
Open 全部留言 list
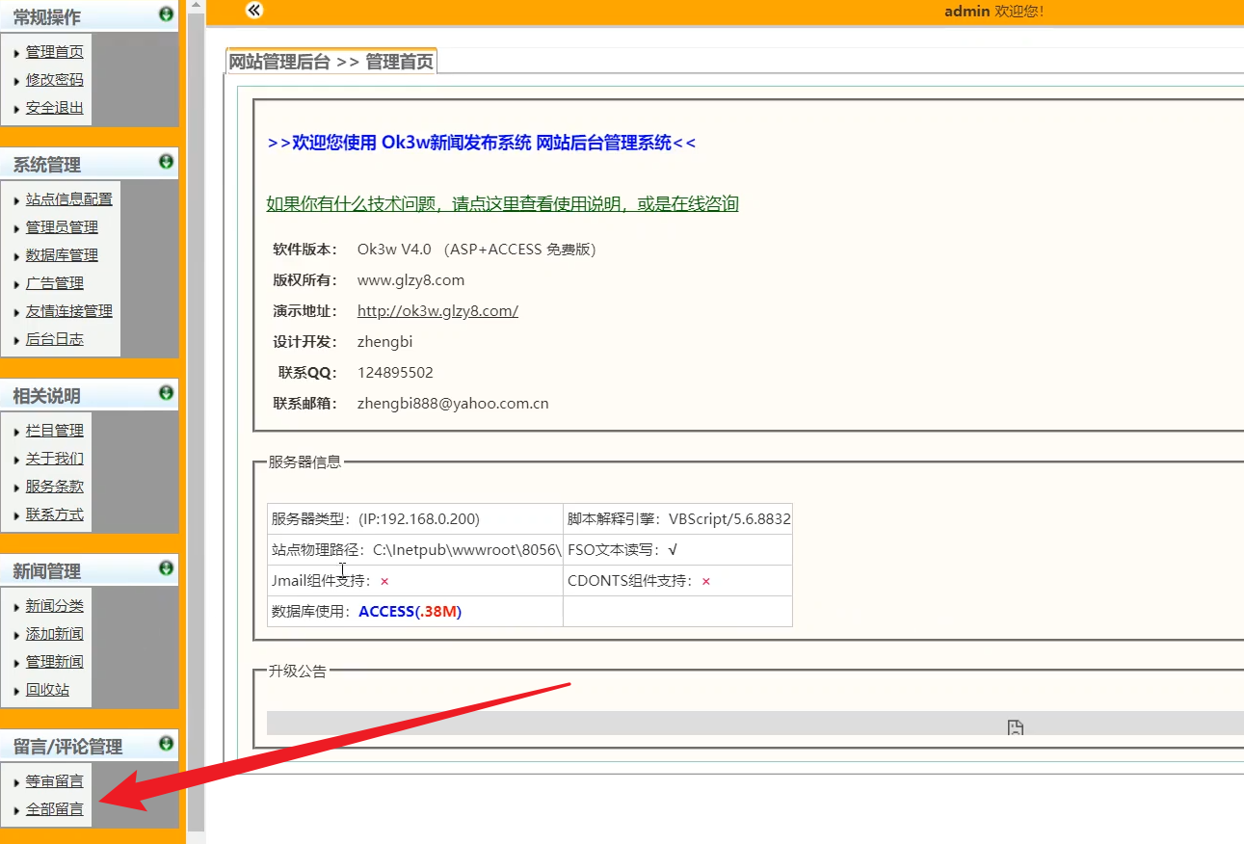(54, 809)
